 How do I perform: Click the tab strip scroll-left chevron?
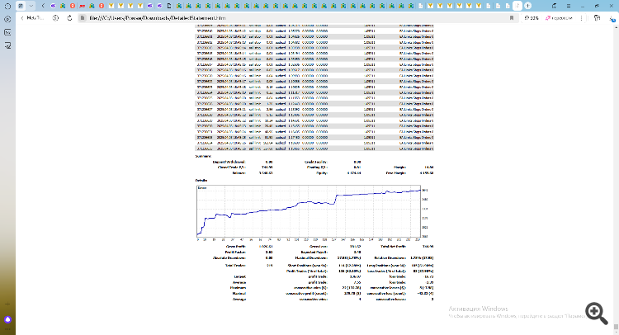43,6
